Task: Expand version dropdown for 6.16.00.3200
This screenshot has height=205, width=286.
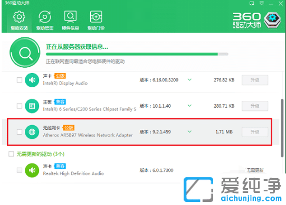Action: [x=189, y=79]
